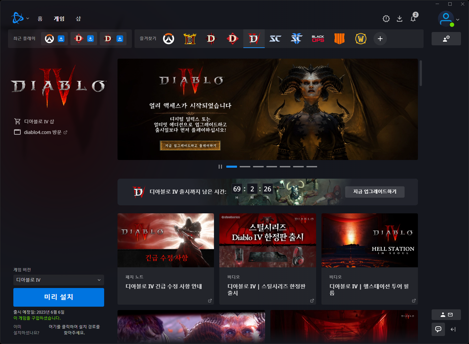
Task: Select World of Warcraft in favorites
Action: click(361, 39)
